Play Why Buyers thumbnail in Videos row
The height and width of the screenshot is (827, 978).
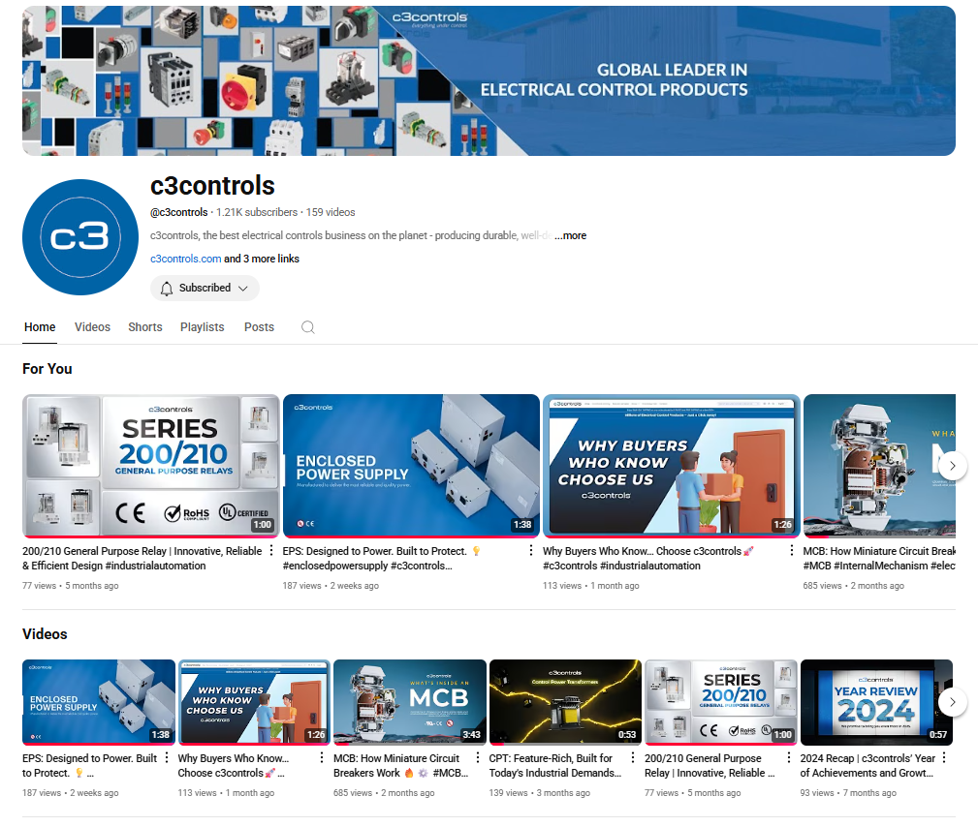click(x=255, y=702)
